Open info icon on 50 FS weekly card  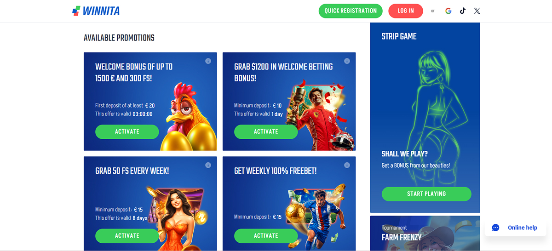208,165
